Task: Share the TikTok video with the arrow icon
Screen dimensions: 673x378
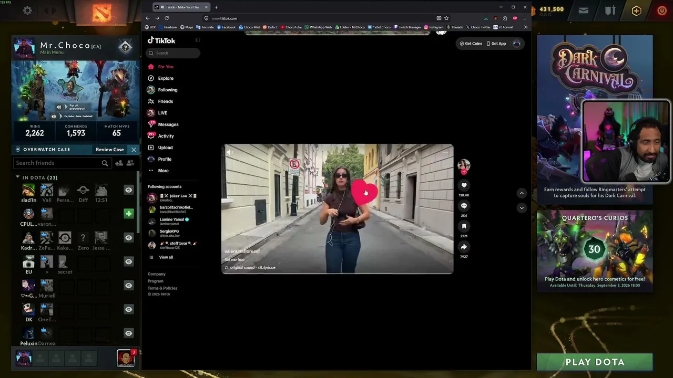Action: pyautogui.click(x=464, y=247)
